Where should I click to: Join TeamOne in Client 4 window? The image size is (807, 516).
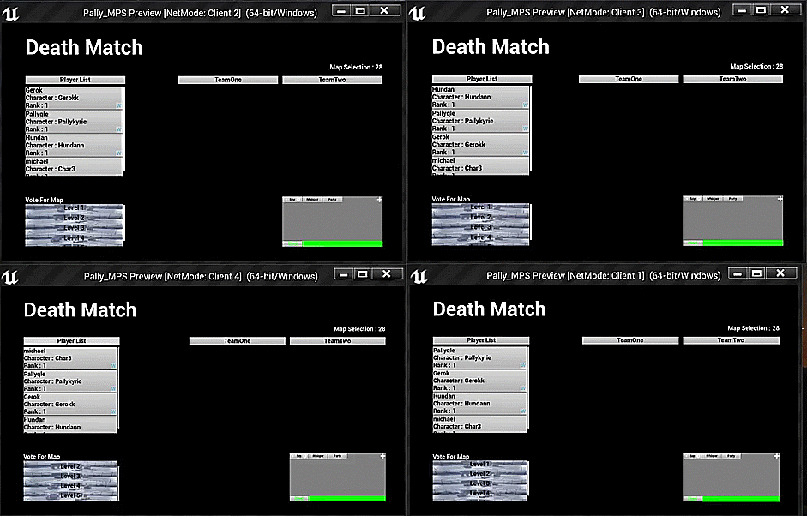tap(238, 340)
